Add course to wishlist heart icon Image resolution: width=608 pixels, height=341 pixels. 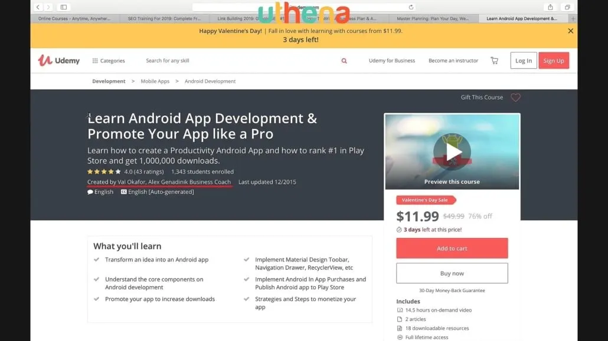515,98
